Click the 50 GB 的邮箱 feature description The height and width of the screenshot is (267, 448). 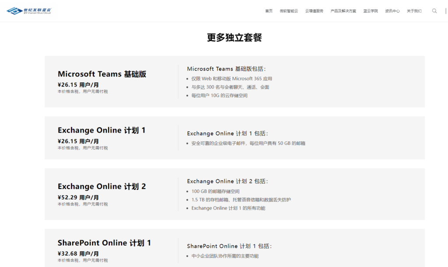(248, 143)
